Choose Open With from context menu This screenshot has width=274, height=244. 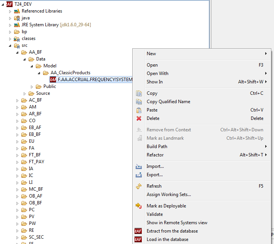coord(157,73)
